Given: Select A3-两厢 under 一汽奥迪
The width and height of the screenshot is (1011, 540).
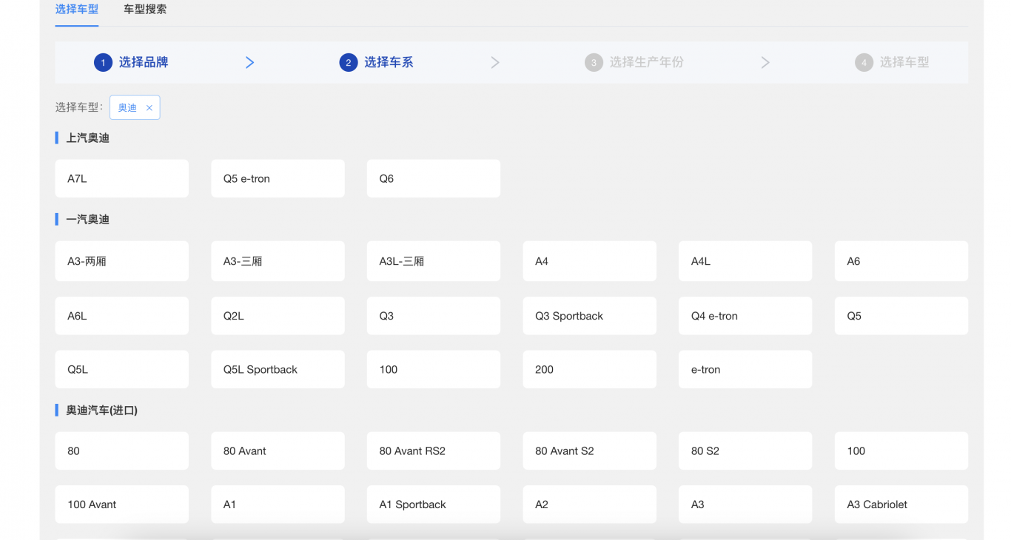Looking at the screenshot, I should pyautogui.click(x=122, y=261).
